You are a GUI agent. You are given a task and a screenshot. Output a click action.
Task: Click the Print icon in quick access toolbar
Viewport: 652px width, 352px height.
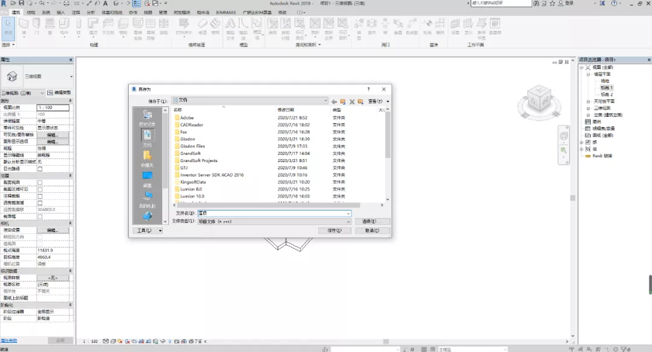click(x=66, y=3)
